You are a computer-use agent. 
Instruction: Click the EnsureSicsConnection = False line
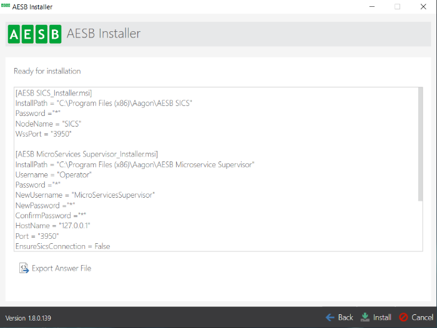tap(62, 246)
